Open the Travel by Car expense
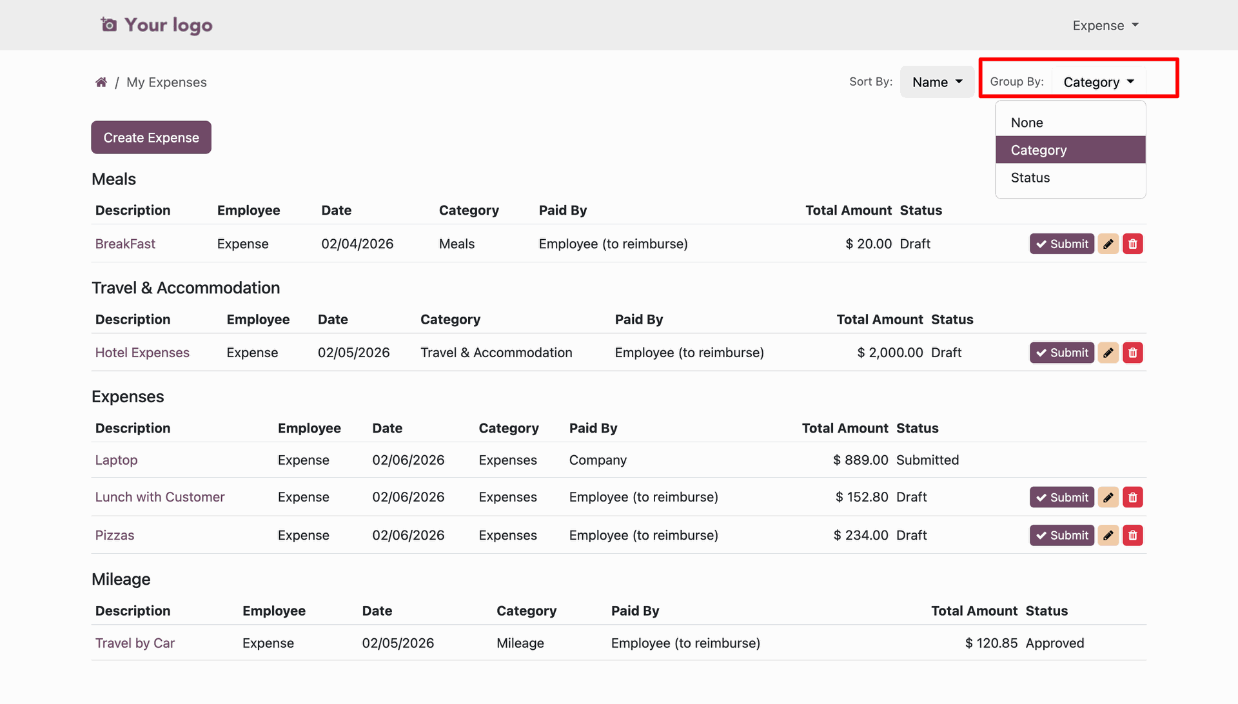Image resolution: width=1238 pixels, height=704 pixels. point(135,643)
